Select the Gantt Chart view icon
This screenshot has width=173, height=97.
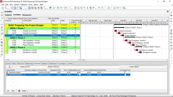click(14, 8)
